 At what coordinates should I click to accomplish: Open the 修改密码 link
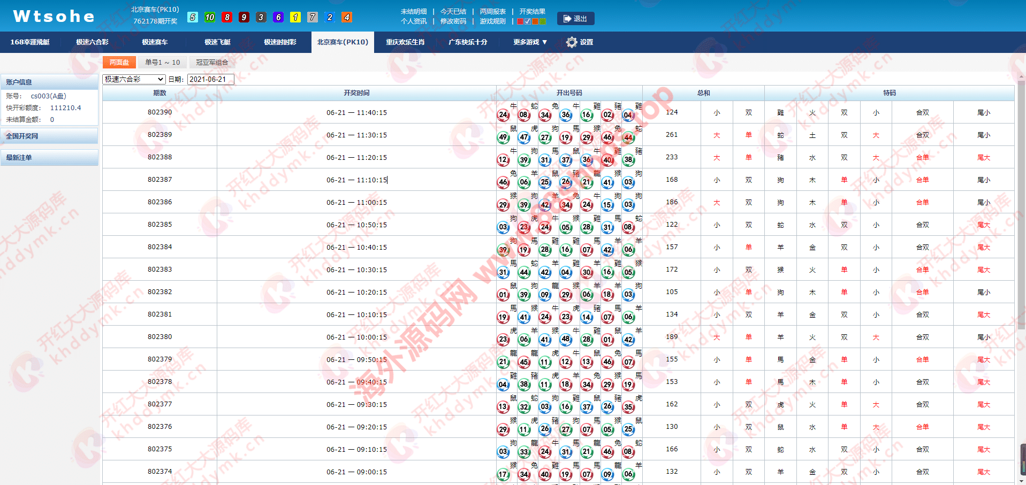click(x=453, y=21)
